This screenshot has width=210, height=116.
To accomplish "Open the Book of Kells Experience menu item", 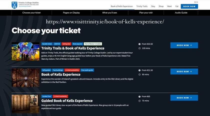I will (121, 6).
